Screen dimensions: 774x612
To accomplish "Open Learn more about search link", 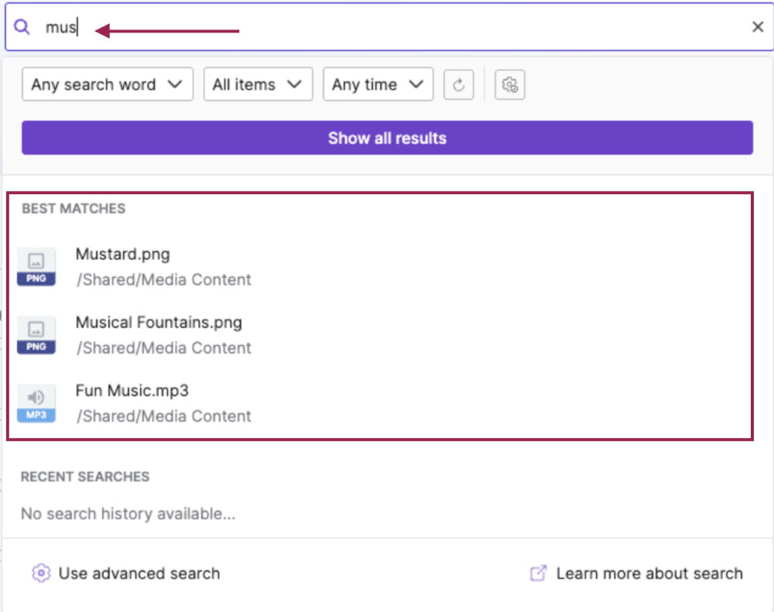I will point(649,573).
